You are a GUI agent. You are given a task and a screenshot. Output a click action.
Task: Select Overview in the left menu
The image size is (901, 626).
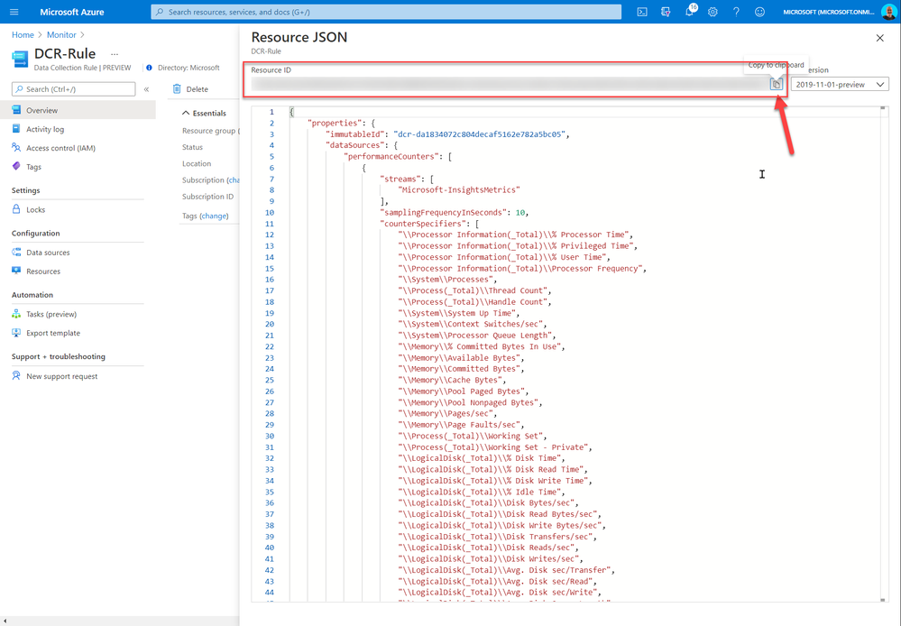point(78,110)
